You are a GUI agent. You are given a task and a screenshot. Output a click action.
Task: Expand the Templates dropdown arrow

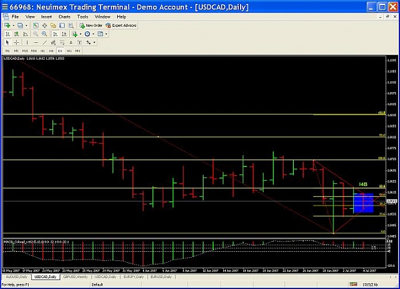(106, 34)
